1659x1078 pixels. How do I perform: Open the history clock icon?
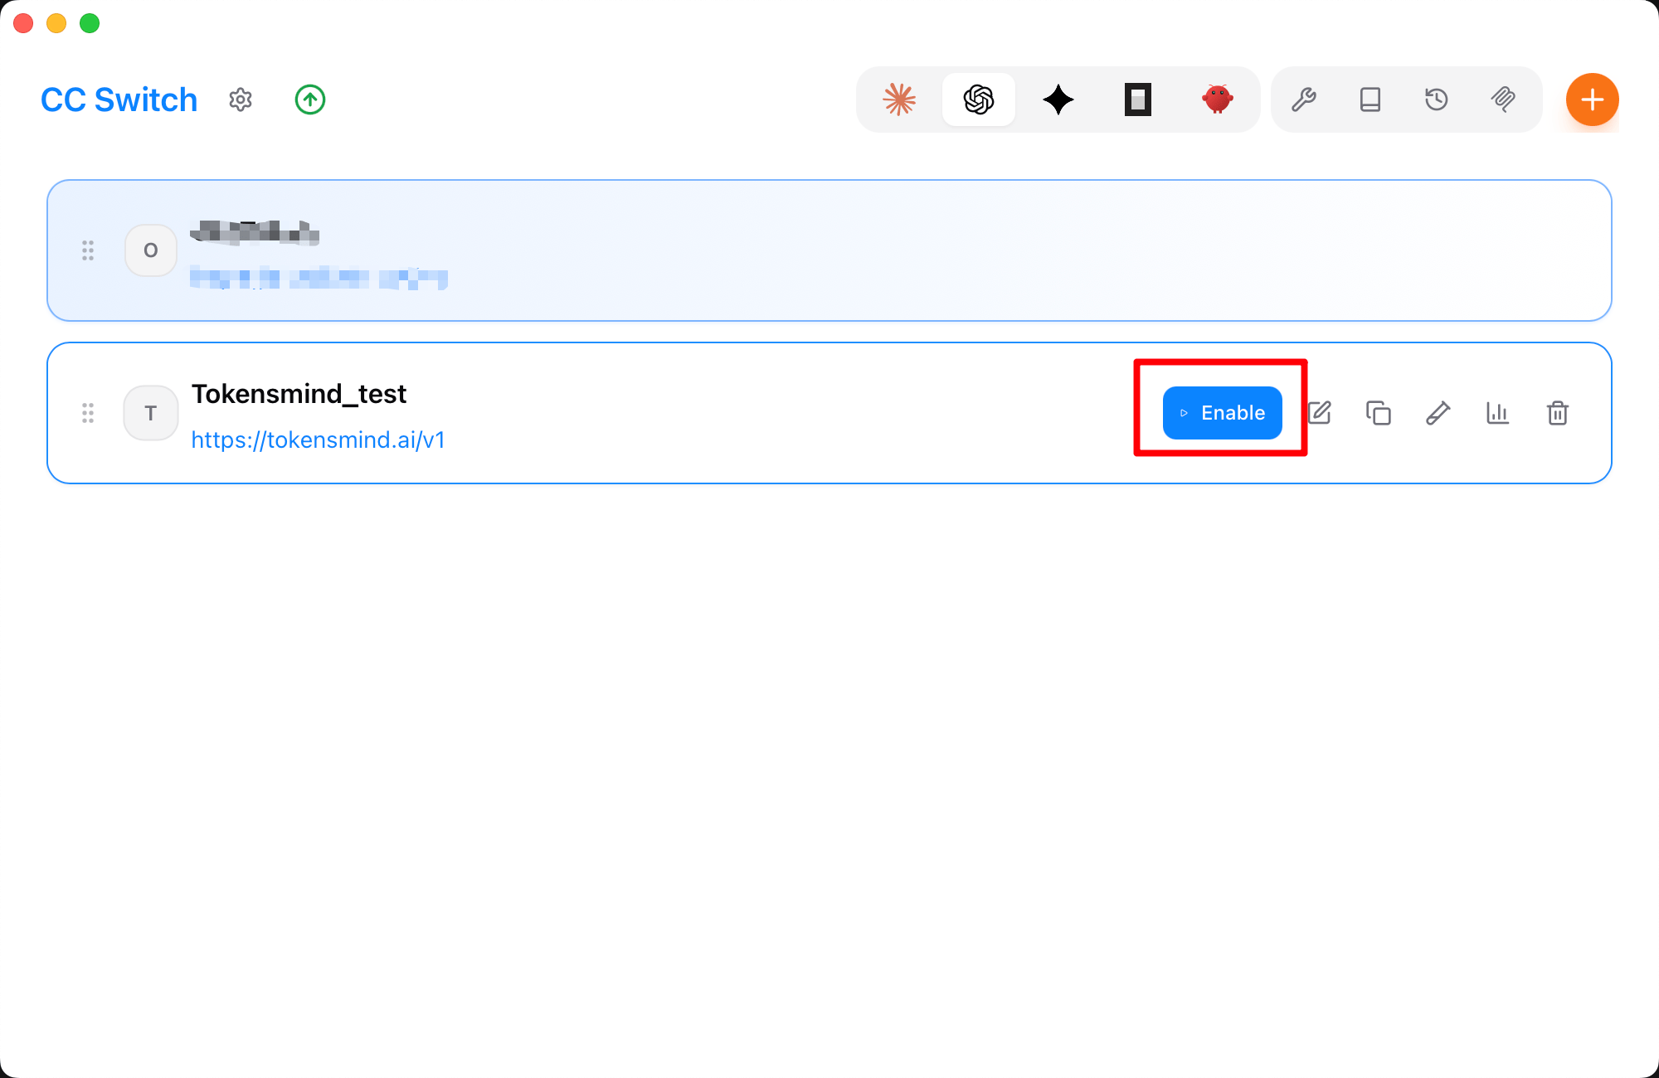(1437, 100)
